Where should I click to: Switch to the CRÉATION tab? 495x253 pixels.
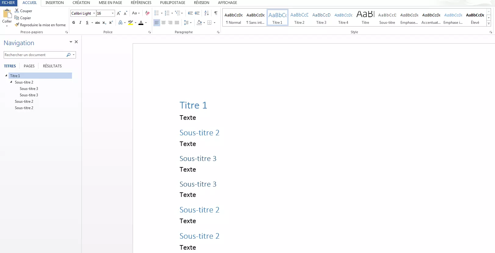(x=81, y=3)
